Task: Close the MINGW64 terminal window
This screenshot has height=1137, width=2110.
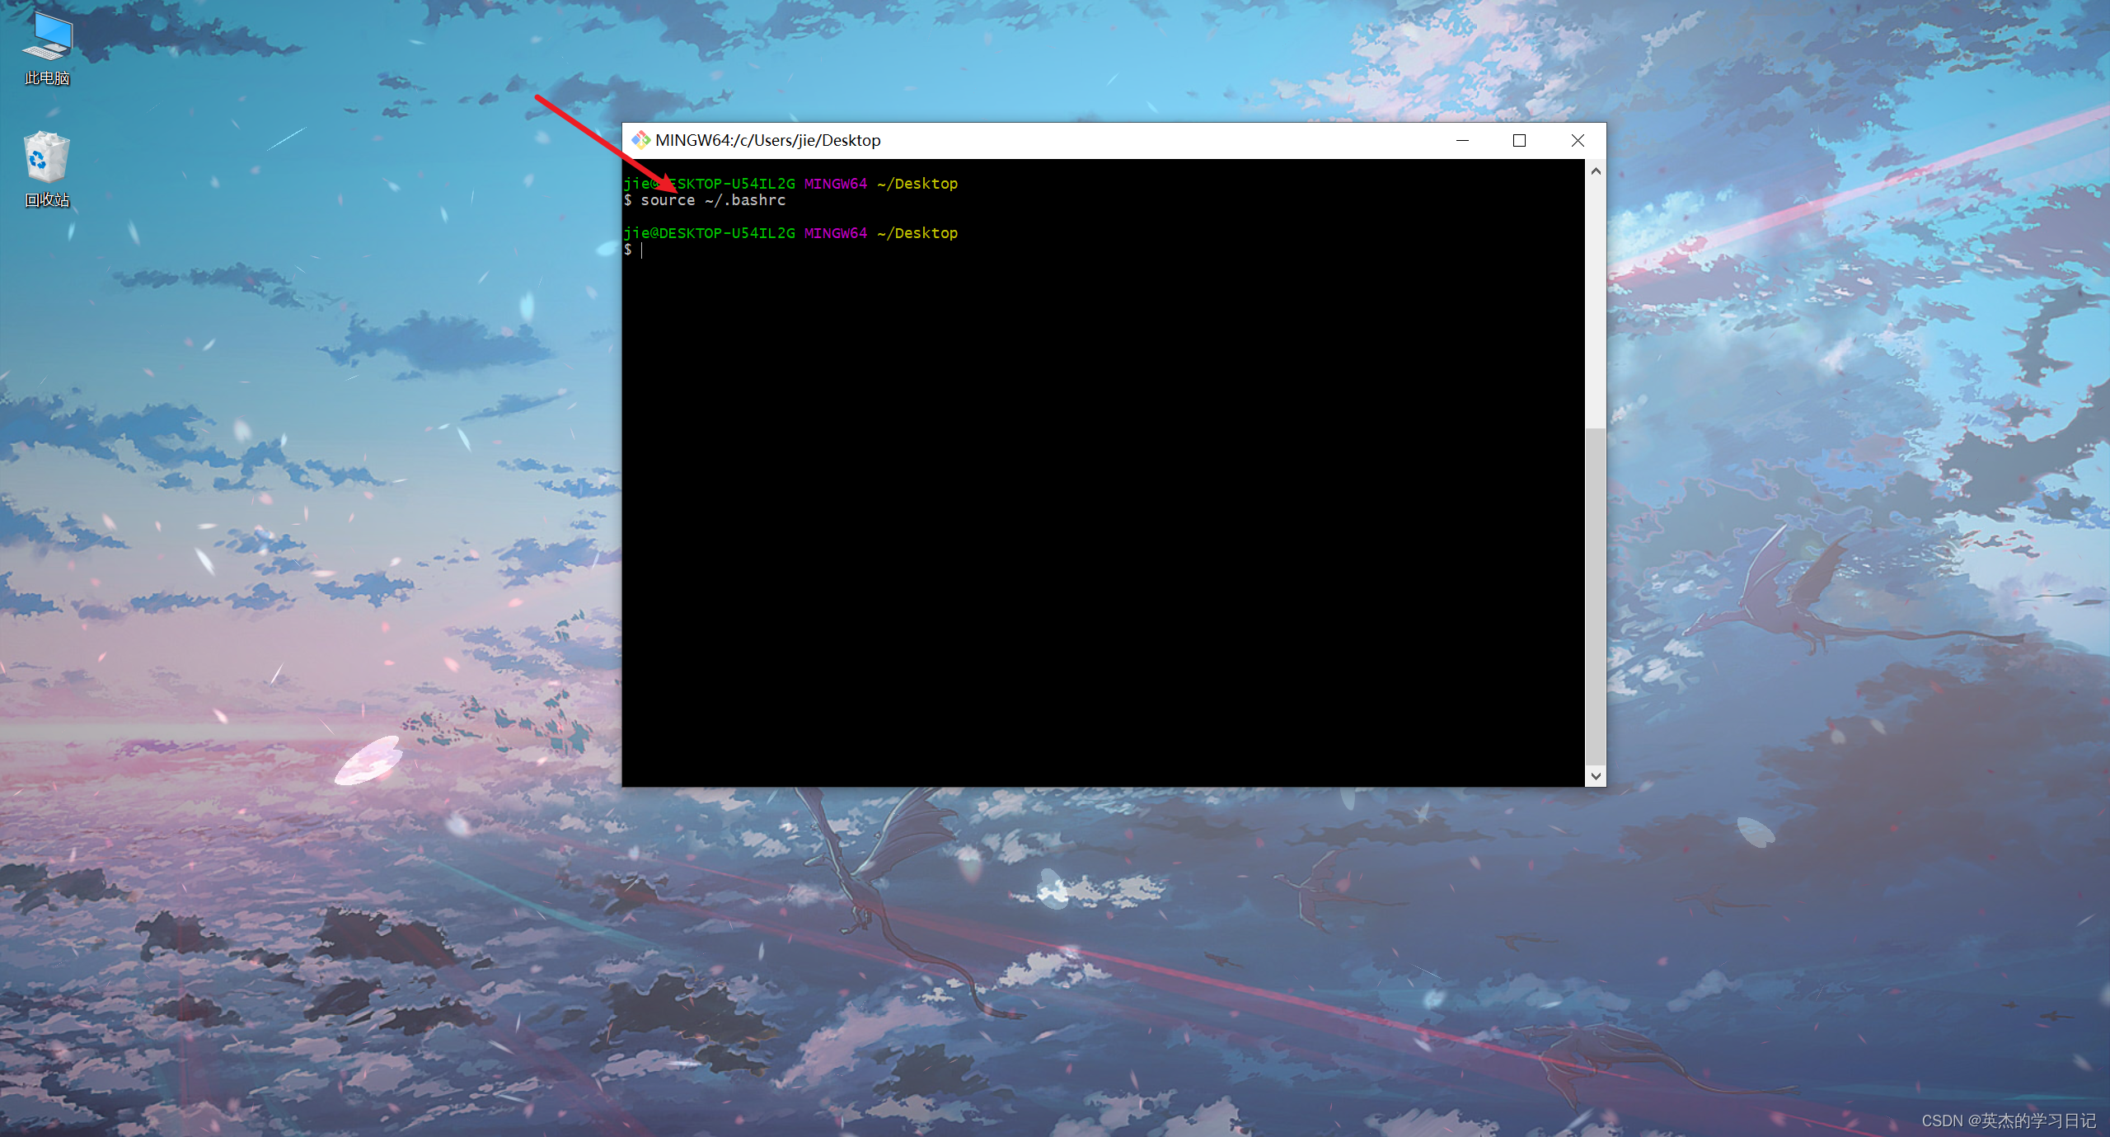Action: pyautogui.click(x=1577, y=141)
